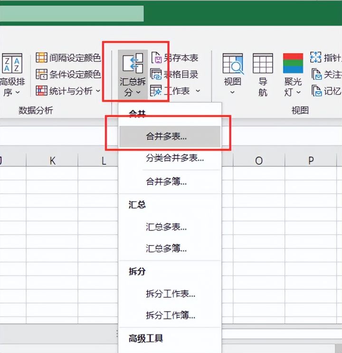Expand the 聚光灯 dropdown arrow
342x353 pixels.
point(298,92)
